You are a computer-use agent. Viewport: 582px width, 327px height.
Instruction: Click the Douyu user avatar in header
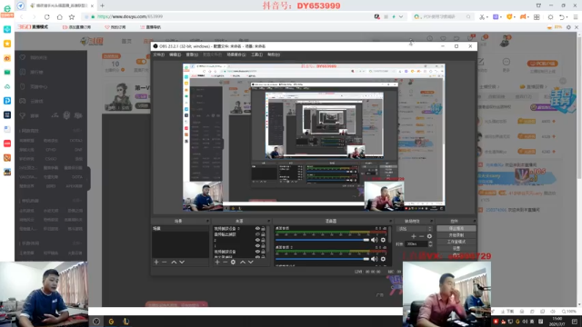click(x=505, y=40)
